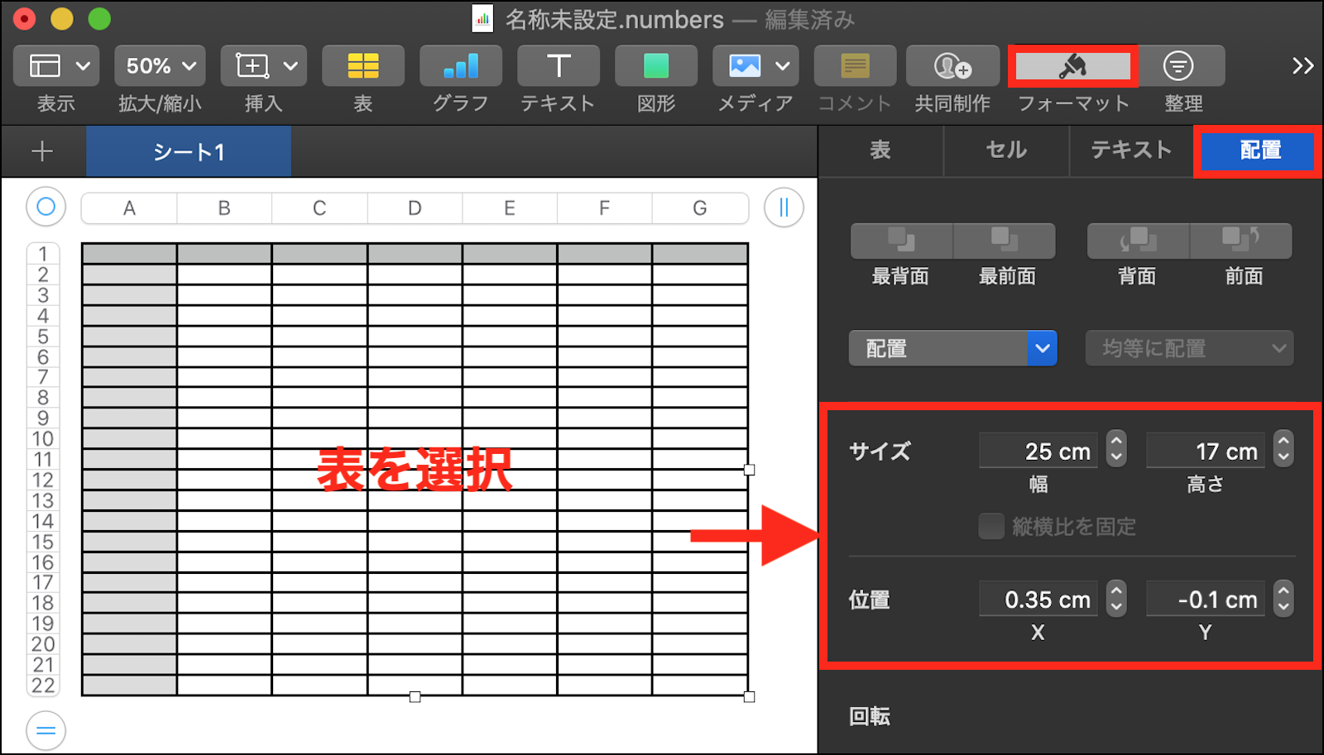Click the グラフ (Chart) toolbar icon

pyautogui.click(x=460, y=66)
